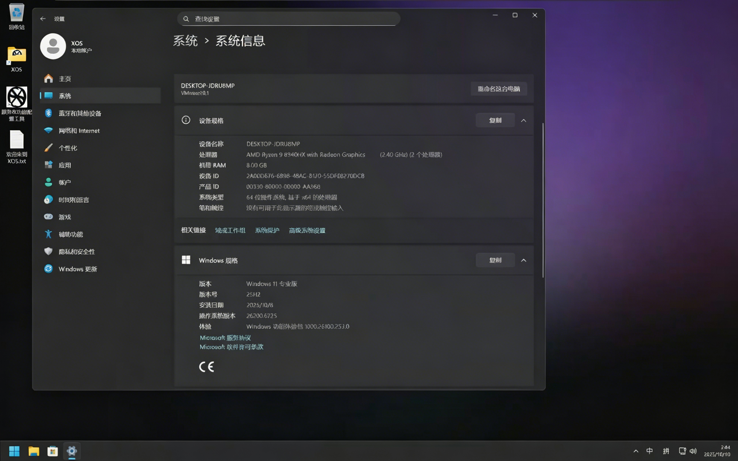Launch File Explorer from the taskbar
This screenshot has height=461, width=738.
tap(34, 451)
